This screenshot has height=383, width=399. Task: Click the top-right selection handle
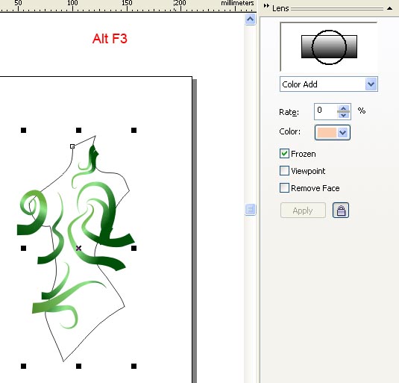[x=133, y=131]
